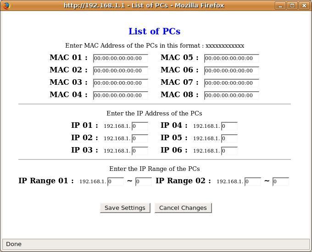
Task: Click the MAC 06 text box
Action: click(231, 71)
